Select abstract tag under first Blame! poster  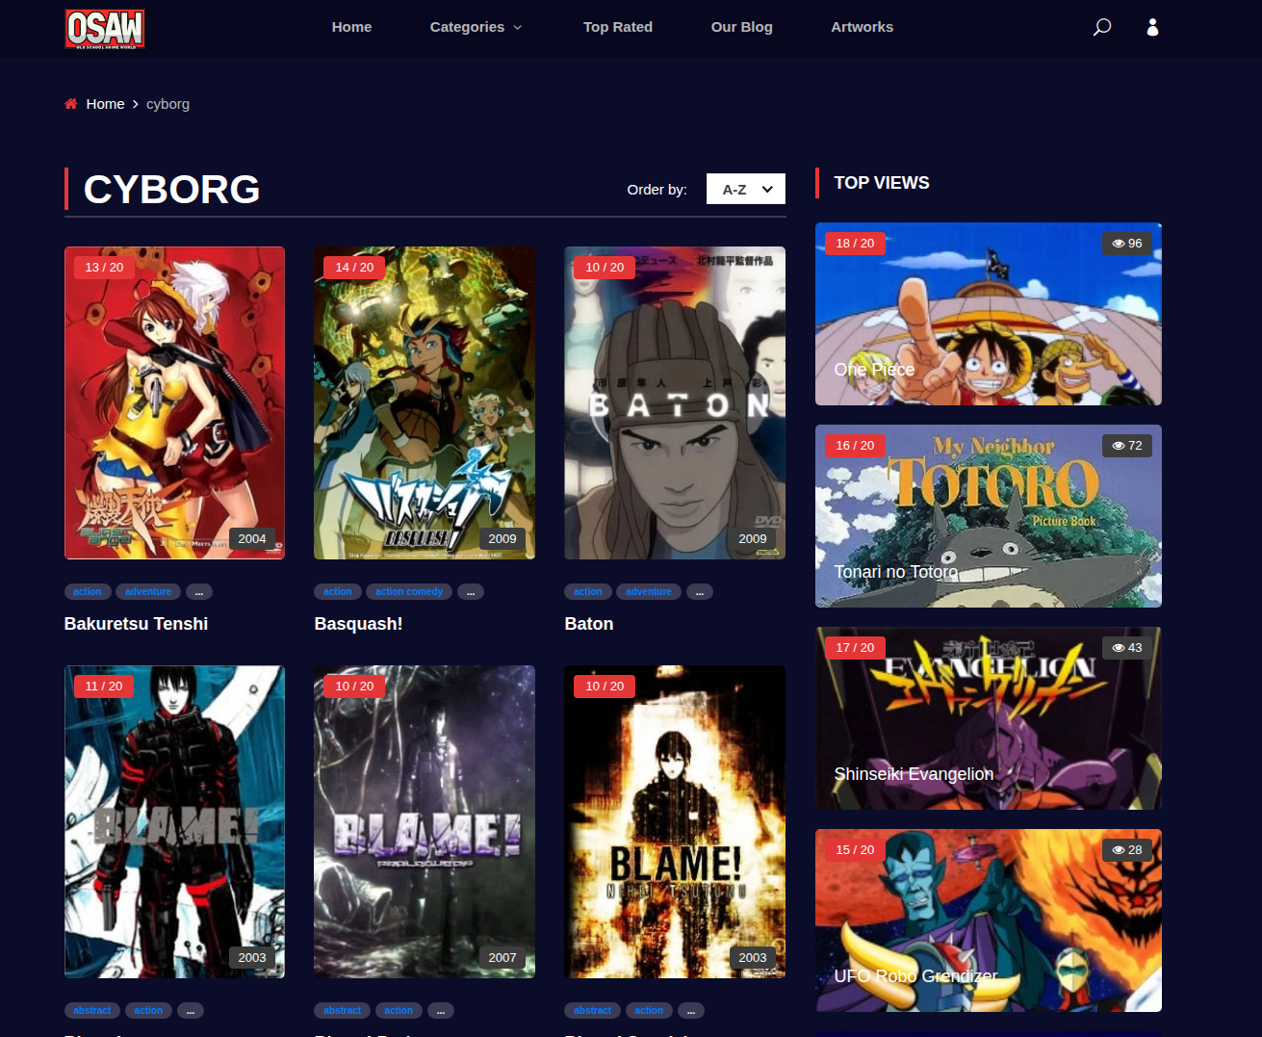(x=92, y=1011)
